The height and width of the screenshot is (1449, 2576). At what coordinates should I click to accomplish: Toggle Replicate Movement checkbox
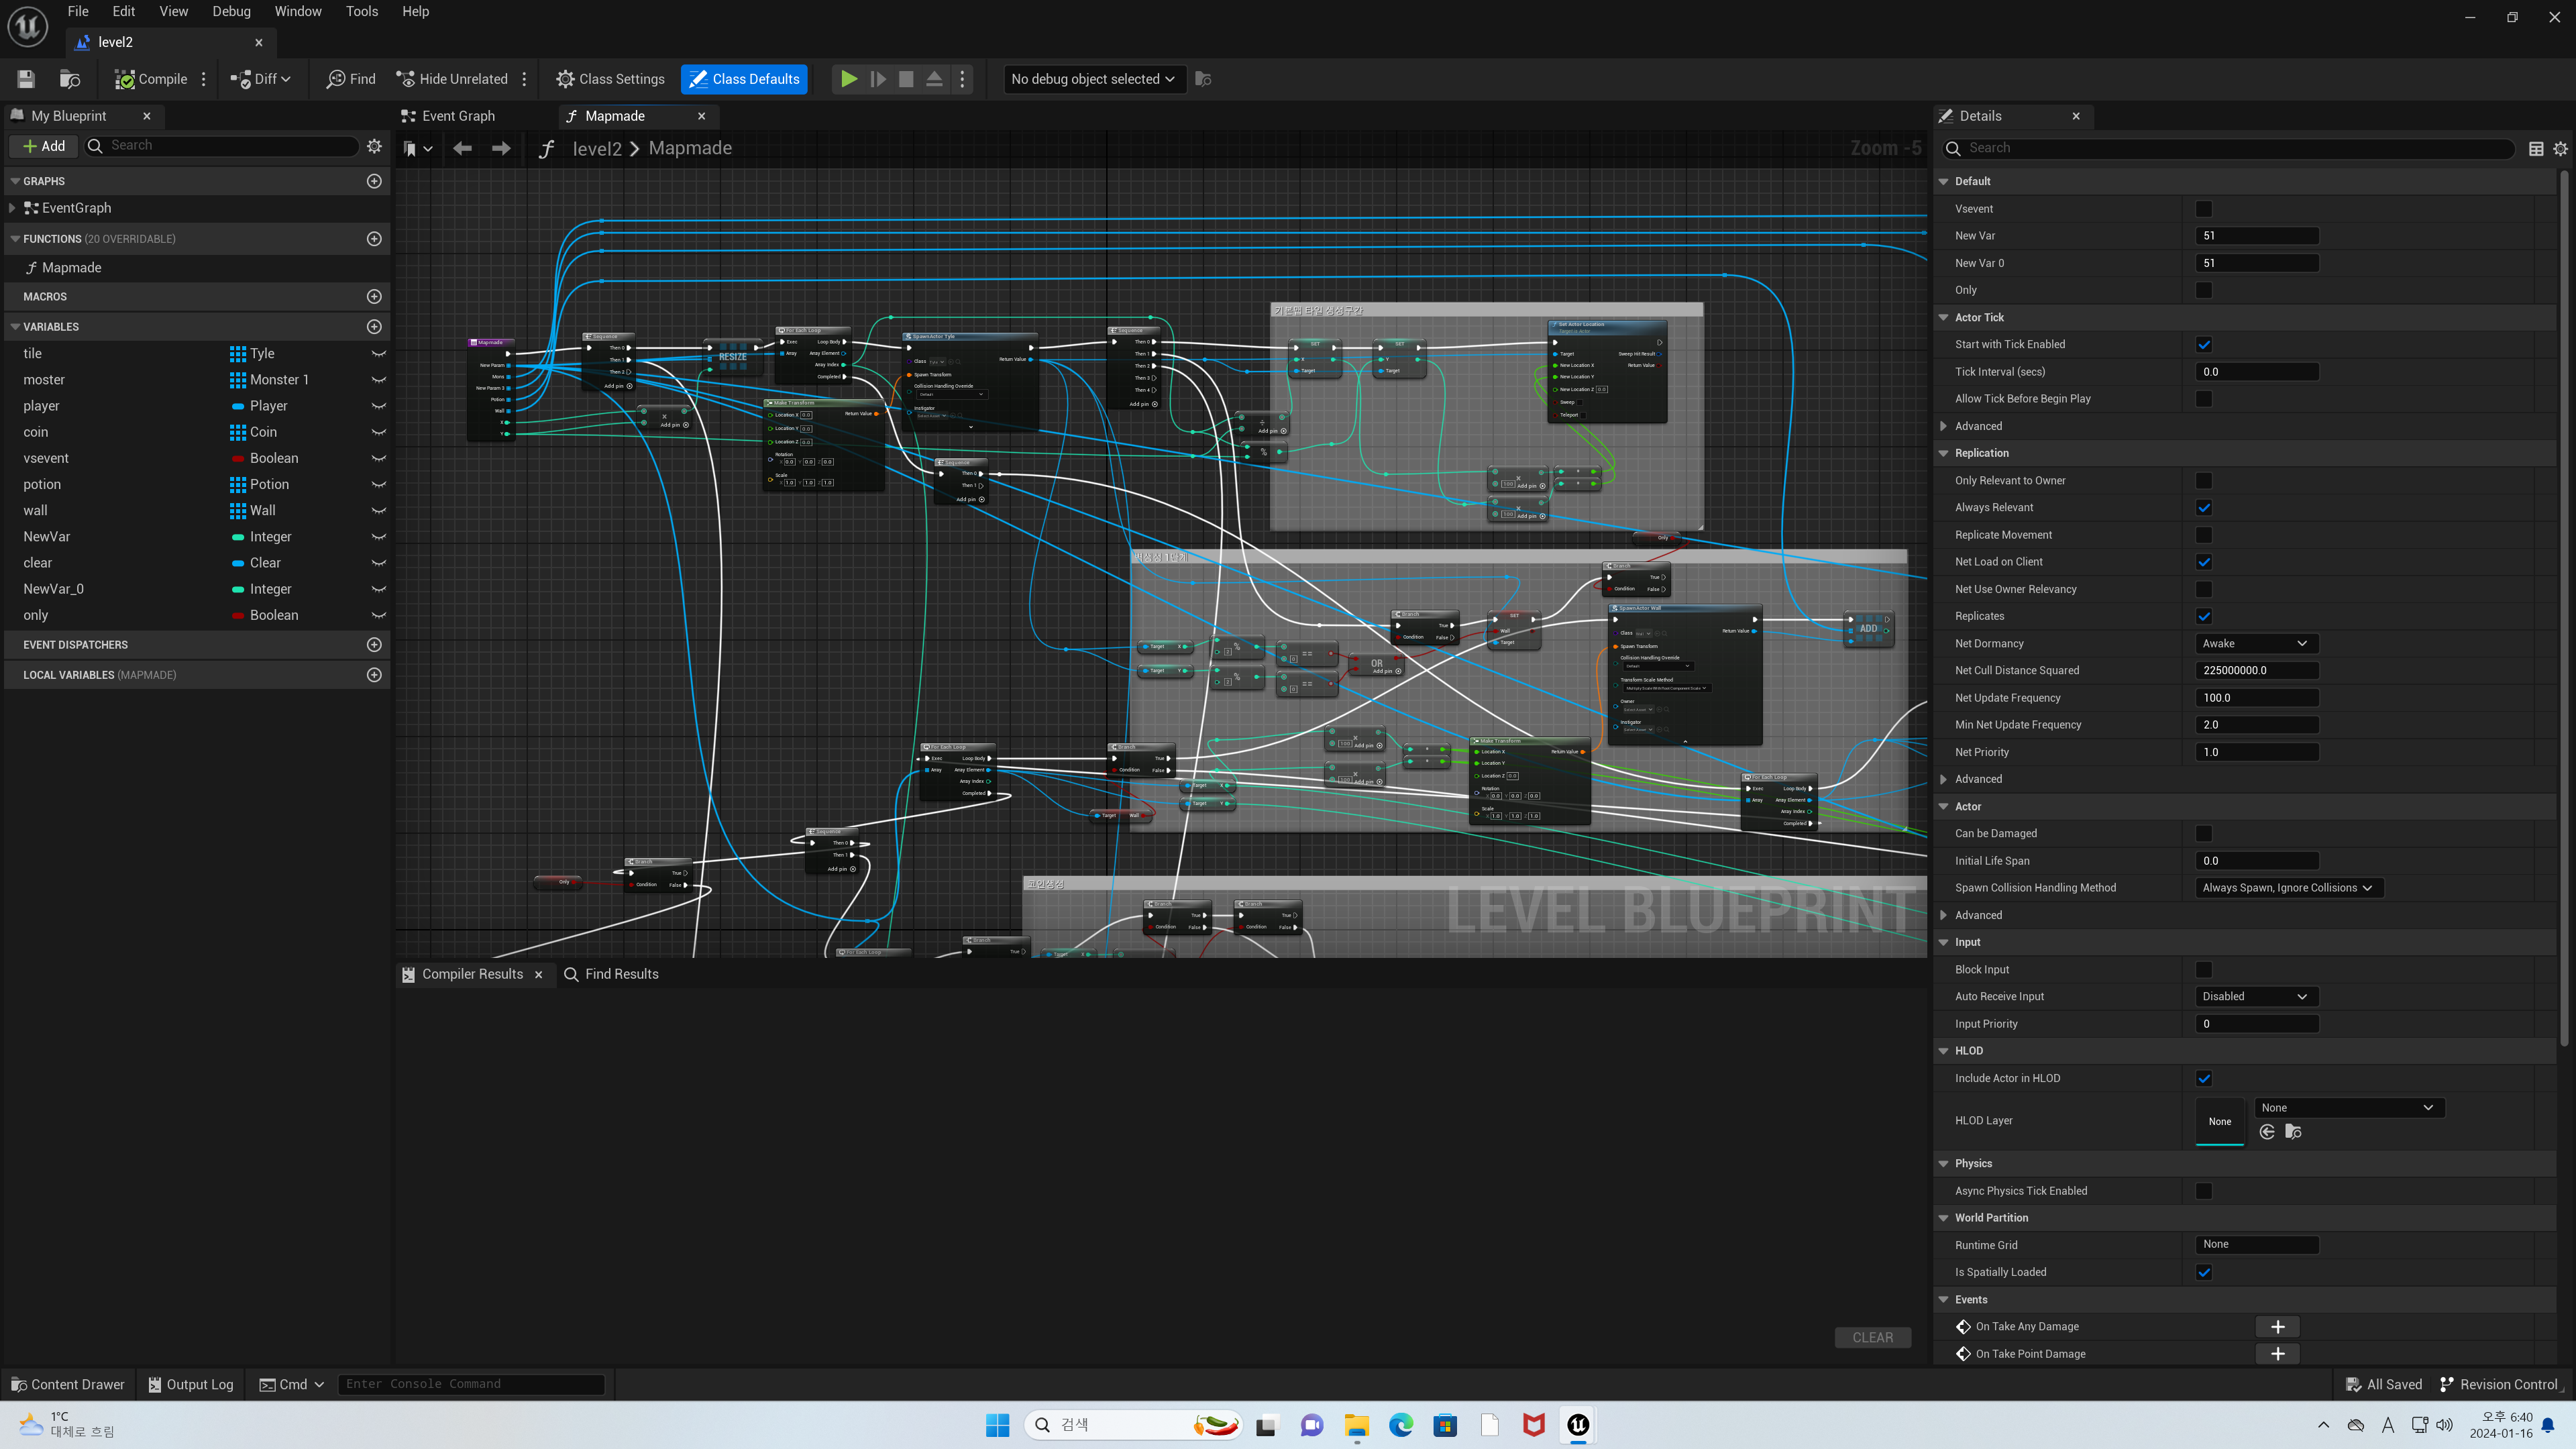[x=2204, y=535]
